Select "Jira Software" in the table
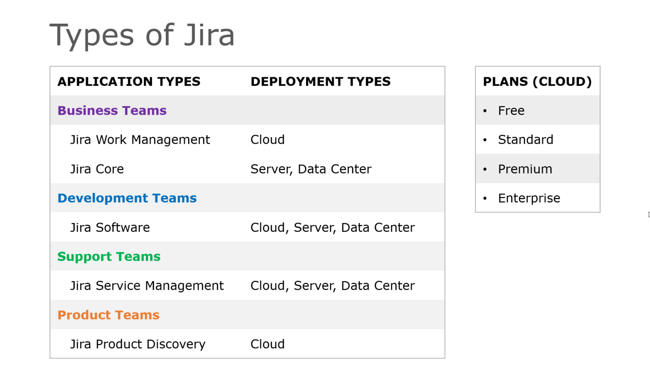 pyautogui.click(x=110, y=227)
